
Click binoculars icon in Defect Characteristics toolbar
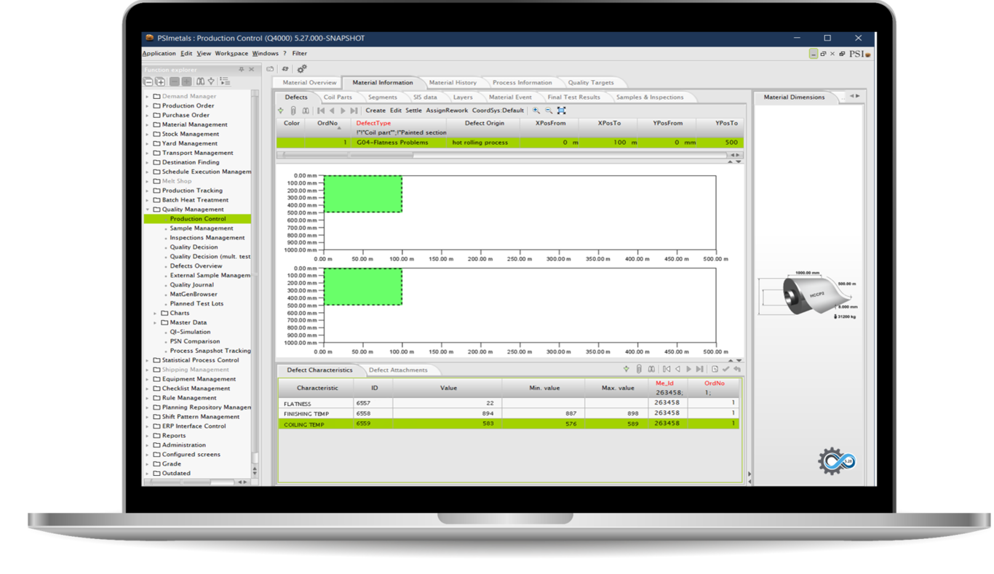click(651, 370)
